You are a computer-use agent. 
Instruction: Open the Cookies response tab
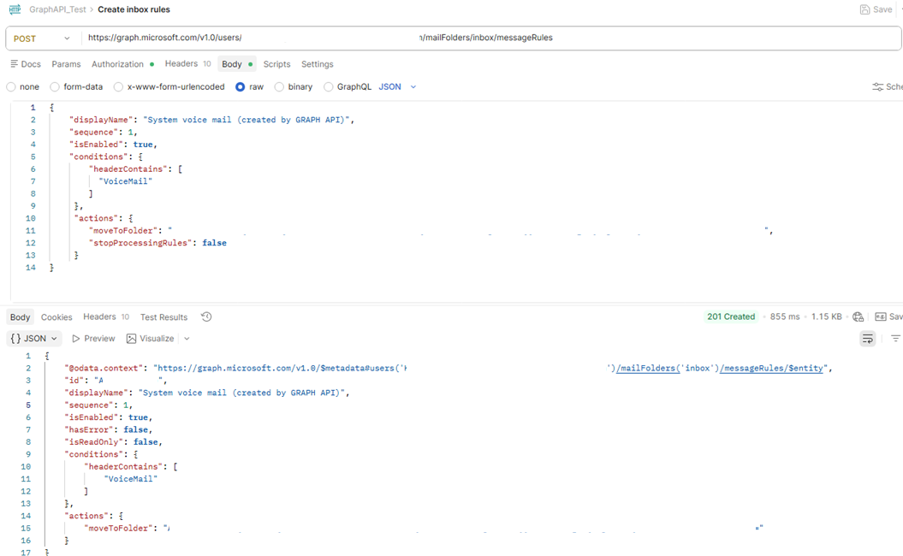tap(56, 317)
